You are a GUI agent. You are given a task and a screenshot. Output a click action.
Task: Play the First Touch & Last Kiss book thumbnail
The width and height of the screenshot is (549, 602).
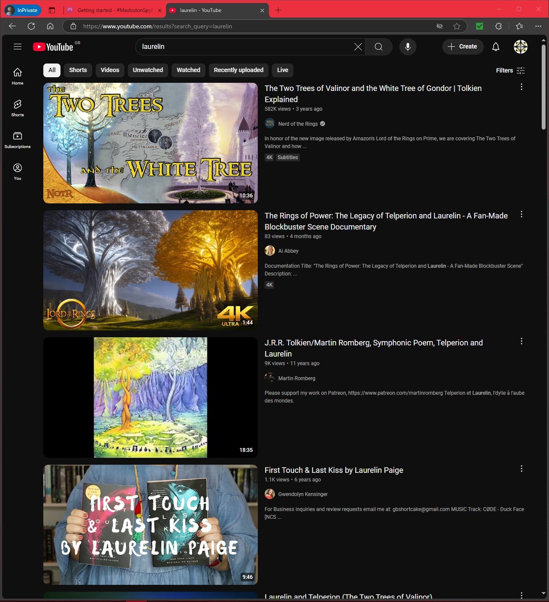click(151, 525)
